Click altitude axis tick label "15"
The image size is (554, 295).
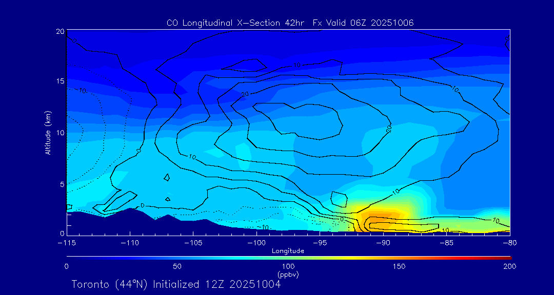tap(61, 81)
